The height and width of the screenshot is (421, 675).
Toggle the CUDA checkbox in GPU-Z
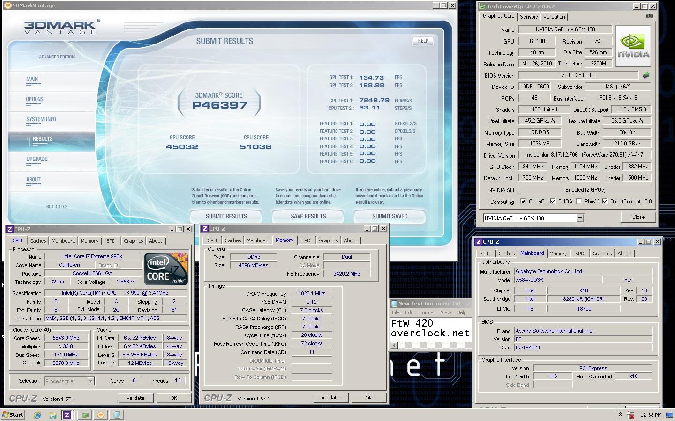point(553,202)
